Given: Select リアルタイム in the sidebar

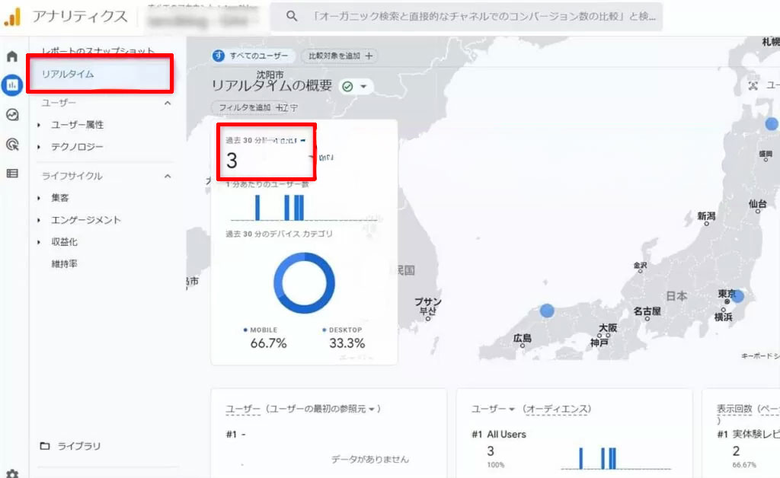Looking at the screenshot, I should 69,74.
